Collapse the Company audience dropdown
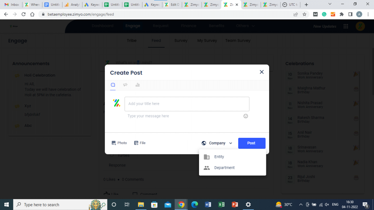This screenshot has height=210, width=374. (230, 143)
